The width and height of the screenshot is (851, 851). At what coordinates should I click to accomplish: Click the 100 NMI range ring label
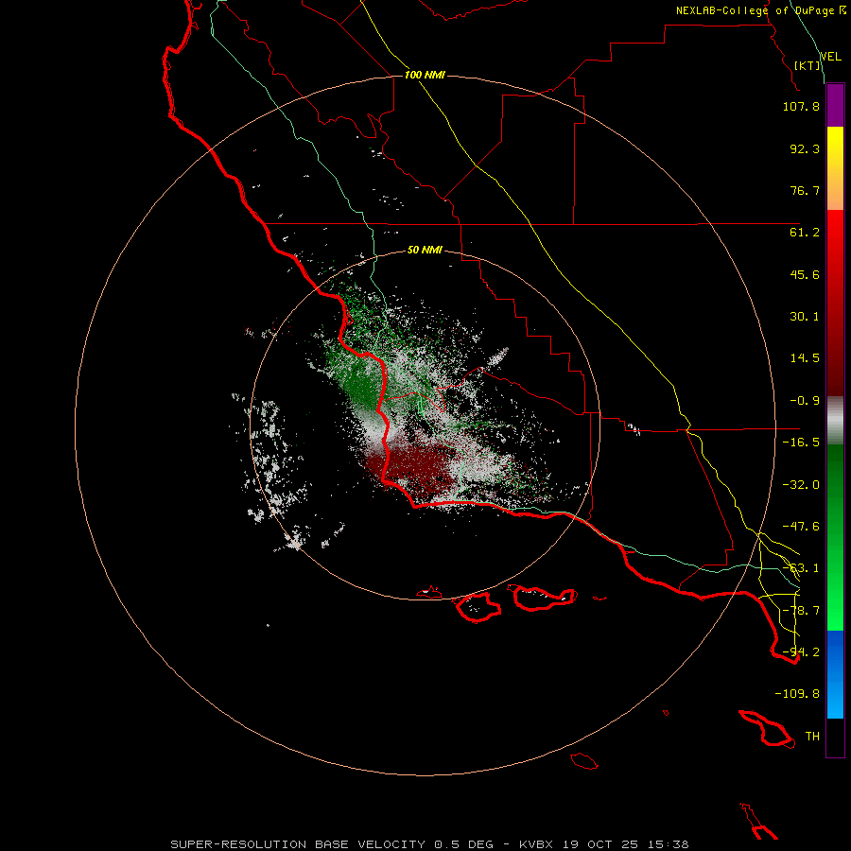point(425,75)
